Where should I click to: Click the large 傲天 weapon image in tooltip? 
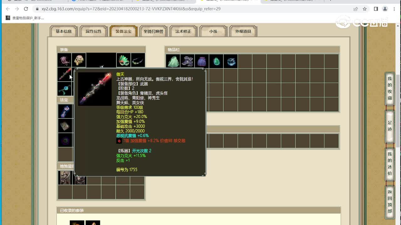[95, 89]
